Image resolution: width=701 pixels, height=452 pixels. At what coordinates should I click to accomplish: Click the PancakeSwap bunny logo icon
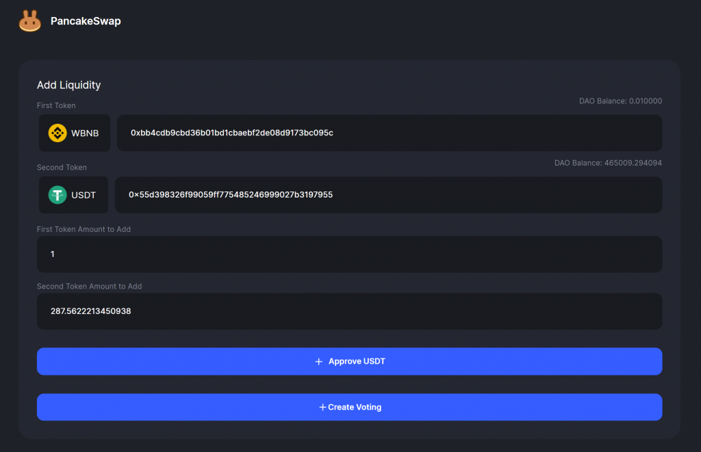(x=30, y=21)
